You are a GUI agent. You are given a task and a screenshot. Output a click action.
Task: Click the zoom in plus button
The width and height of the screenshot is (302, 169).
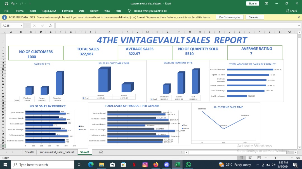tap(292, 158)
